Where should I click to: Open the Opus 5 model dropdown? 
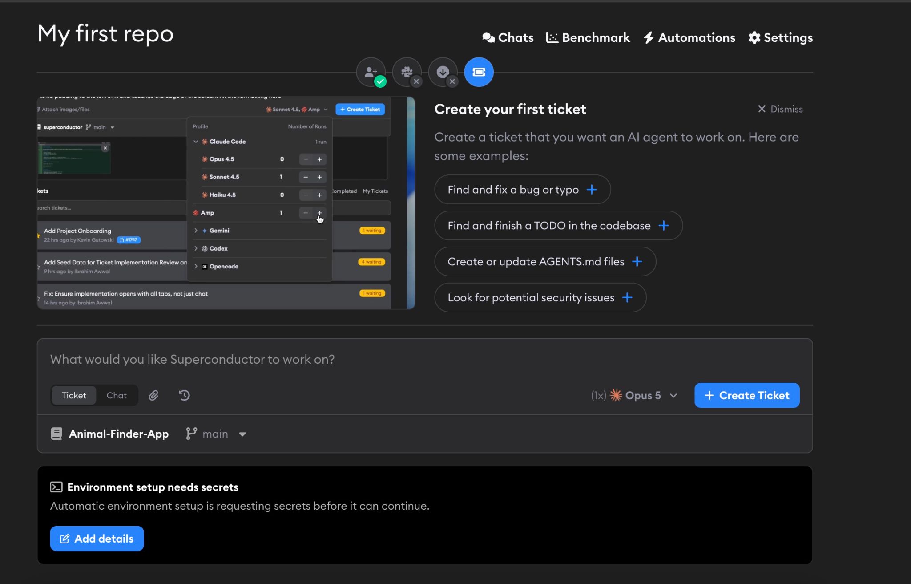tap(634, 395)
